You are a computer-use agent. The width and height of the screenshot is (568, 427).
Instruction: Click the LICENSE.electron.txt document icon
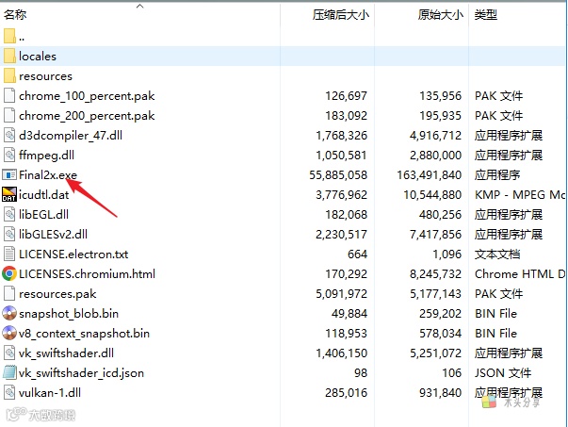[9, 255]
